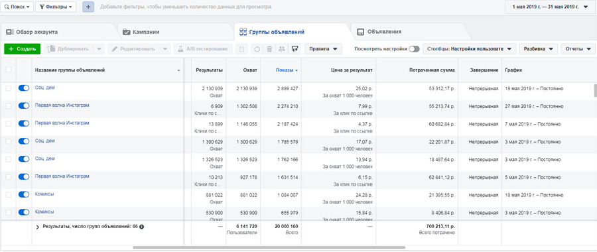
Task: Open the Правила dropdown
Action: click(323, 49)
